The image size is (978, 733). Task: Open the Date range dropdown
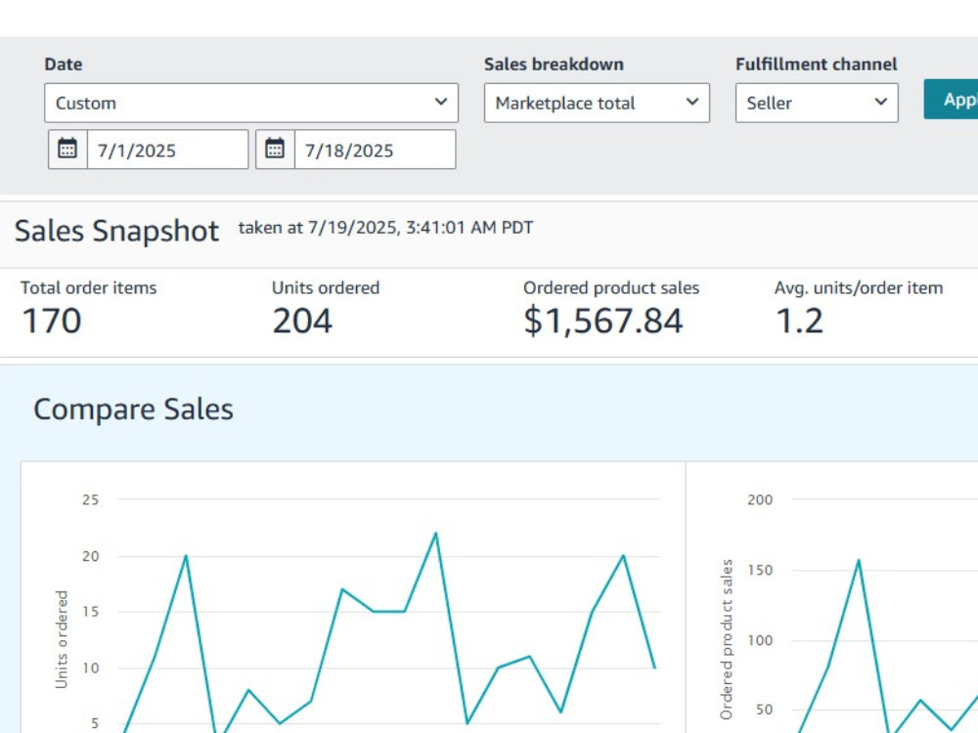tap(251, 103)
